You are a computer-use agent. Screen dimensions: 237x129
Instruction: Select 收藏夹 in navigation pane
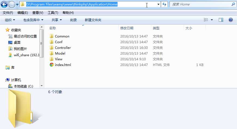(x=16, y=30)
